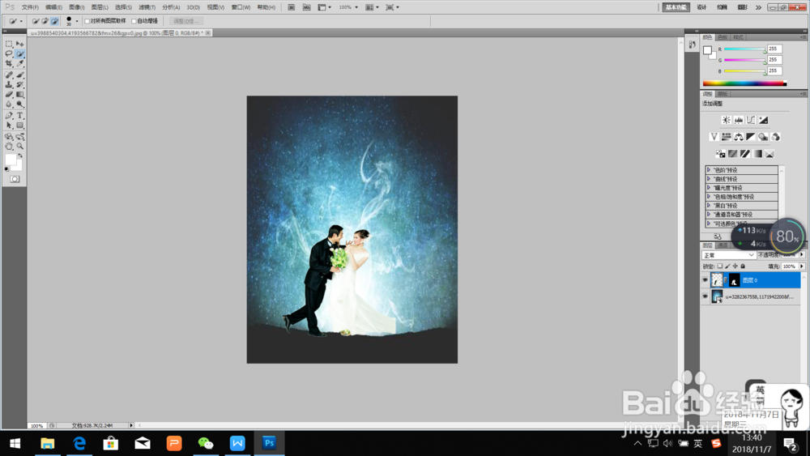Expand the "曲线"预设 presets group
The height and width of the screenshot is (456, 810).
[709, 179]
